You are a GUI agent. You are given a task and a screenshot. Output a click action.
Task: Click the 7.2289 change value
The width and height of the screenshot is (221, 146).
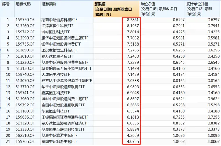point(133,62)
